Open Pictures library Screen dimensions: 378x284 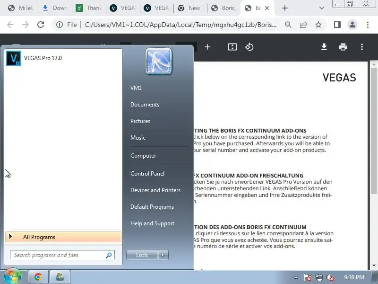[140, 121]
